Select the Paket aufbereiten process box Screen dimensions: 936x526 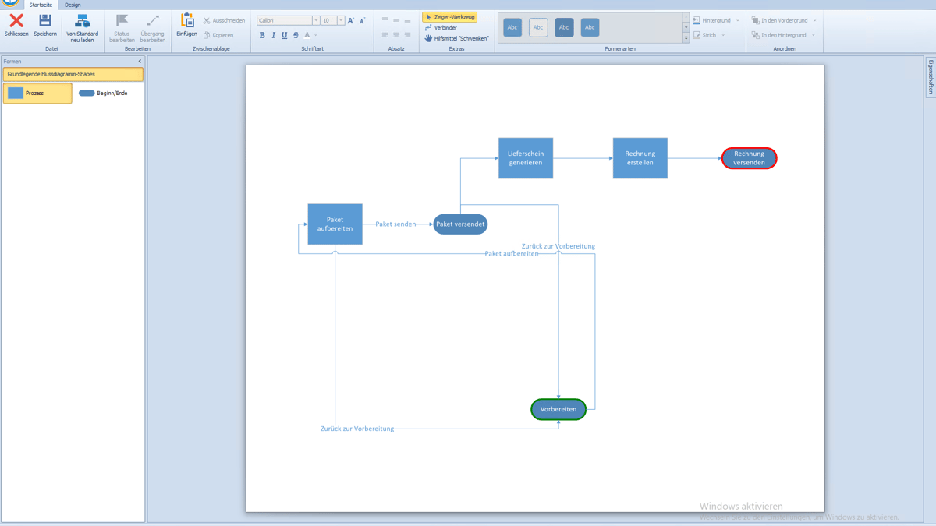[335, 224]
